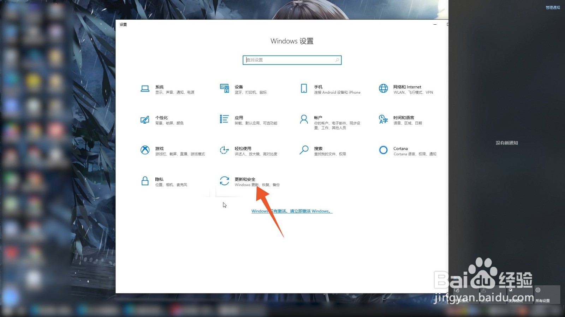This screenshot has width=565, height=317.
Task: Open 更新和安全 (Update & Security) settings
Action: (x=250, y=181)
